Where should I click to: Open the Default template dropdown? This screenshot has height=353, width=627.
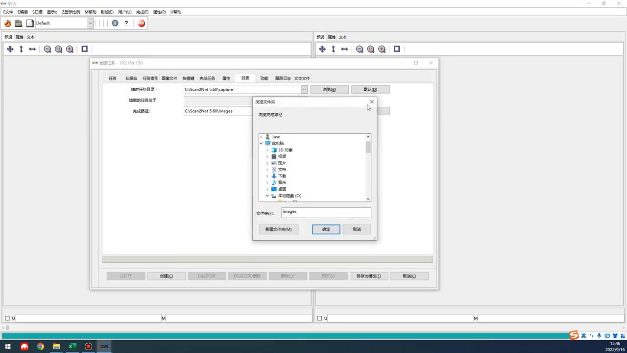90,23
